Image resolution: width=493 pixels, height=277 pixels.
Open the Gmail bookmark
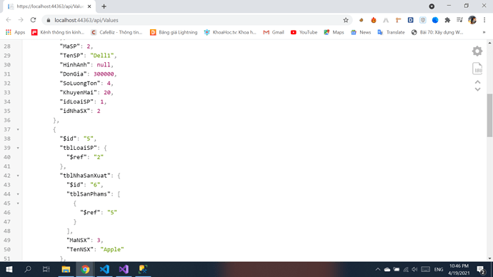(x=274, y=32)
